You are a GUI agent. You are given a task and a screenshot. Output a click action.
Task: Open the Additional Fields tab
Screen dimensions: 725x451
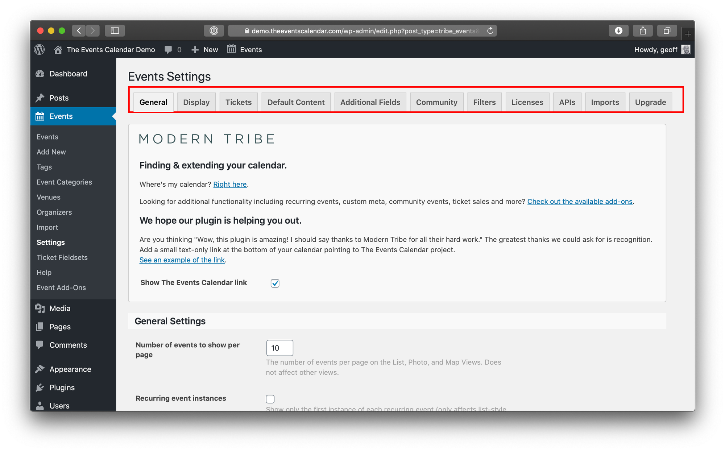370,102
